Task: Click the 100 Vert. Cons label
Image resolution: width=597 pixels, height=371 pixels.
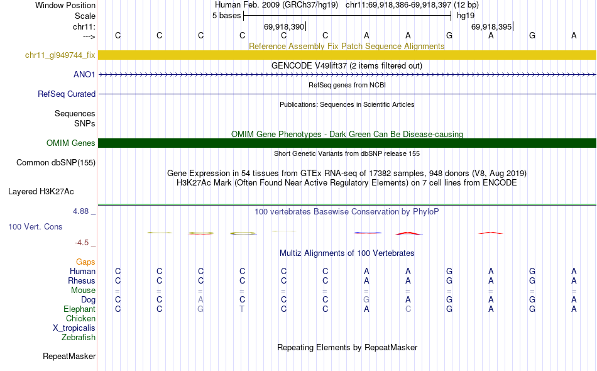Action: [x=35, y=226]
